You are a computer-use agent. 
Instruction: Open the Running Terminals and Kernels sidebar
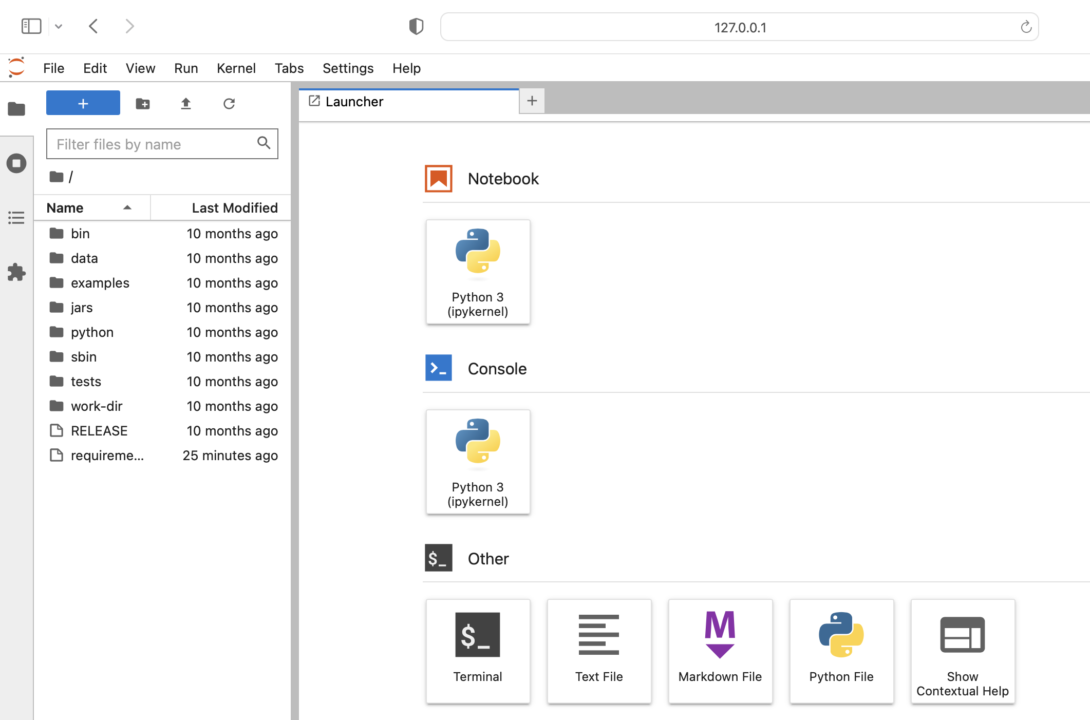click(16, 163)
